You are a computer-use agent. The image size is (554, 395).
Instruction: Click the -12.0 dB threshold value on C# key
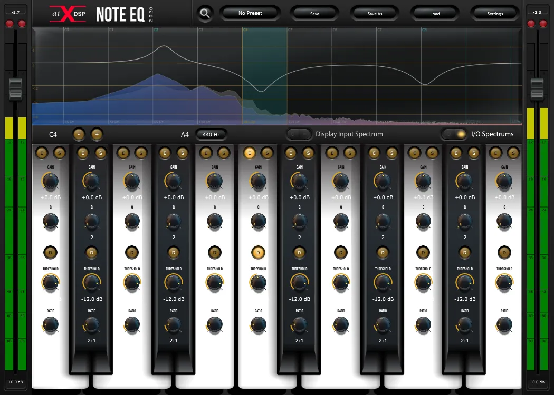tap(92, 299)
